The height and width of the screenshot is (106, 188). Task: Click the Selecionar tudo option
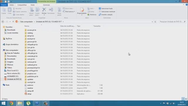(x=106, y=9)
